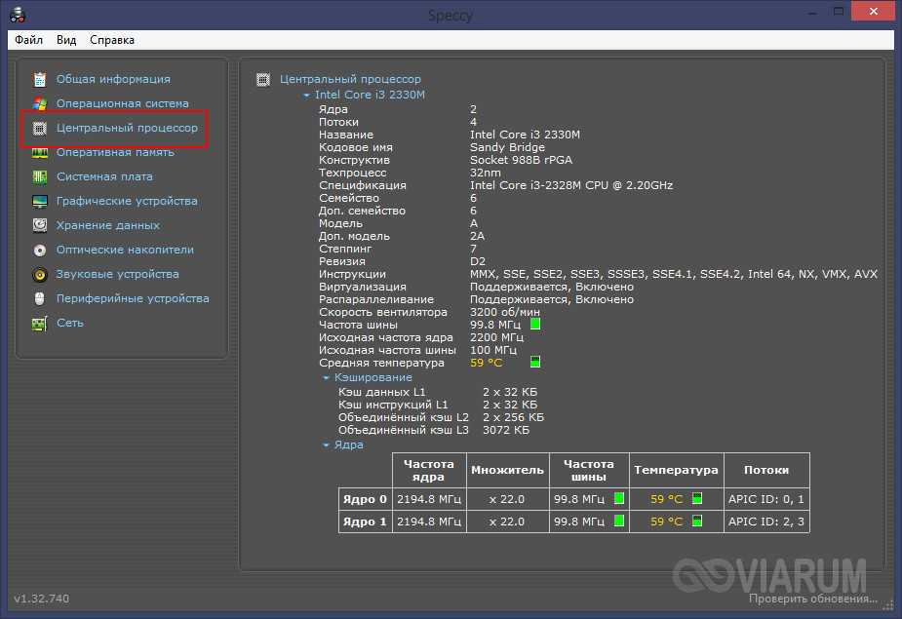This screenshot has width=902, height=619.
Task: Open the Звуковые устройства speaker icon
Action: [x=40, y=274]
